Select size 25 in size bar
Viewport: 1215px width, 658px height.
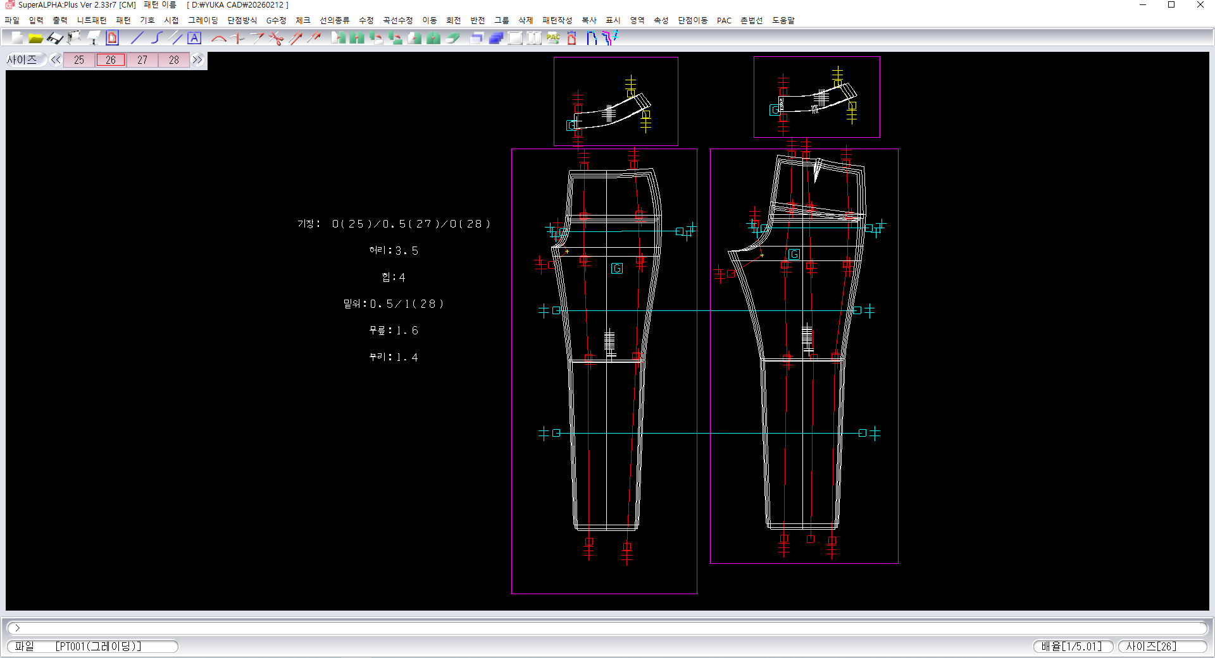[x=79, y=60]
